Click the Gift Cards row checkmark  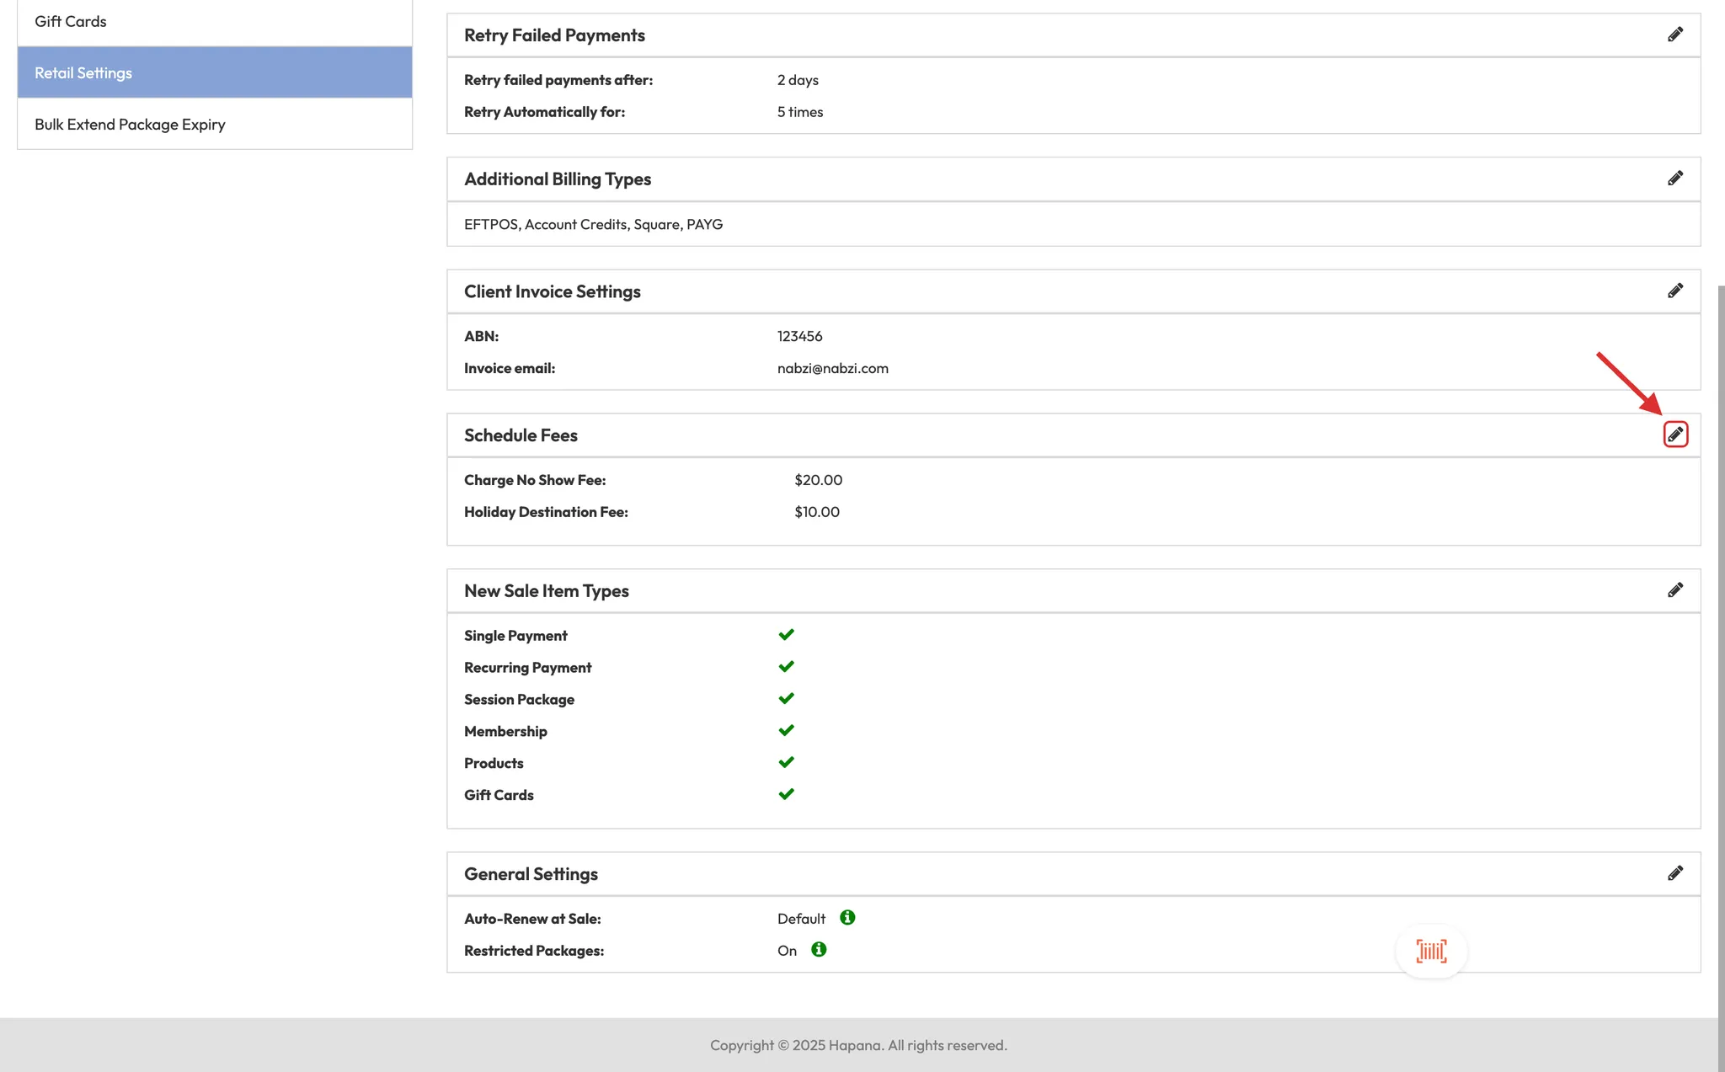pyautogui.click(x=786, y=794)
